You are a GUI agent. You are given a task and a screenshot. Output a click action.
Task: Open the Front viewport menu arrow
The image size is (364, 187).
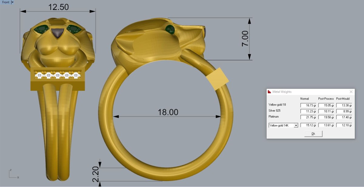[12, 2]
